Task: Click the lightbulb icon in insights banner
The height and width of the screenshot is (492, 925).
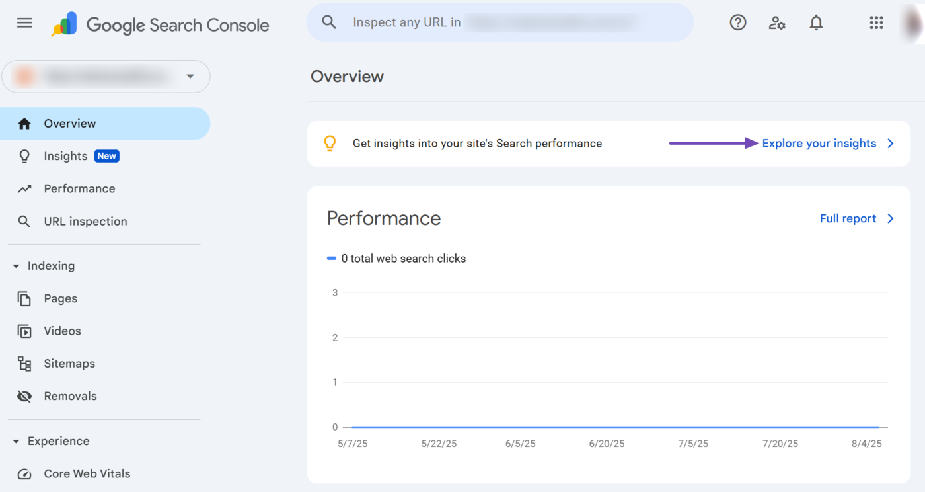Action: (x=330, y=143)
